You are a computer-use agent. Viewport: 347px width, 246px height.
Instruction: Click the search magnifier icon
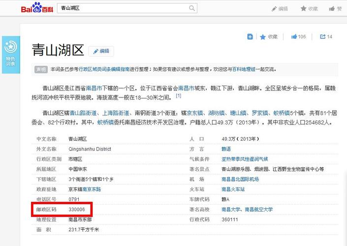[x=192, y=8]
